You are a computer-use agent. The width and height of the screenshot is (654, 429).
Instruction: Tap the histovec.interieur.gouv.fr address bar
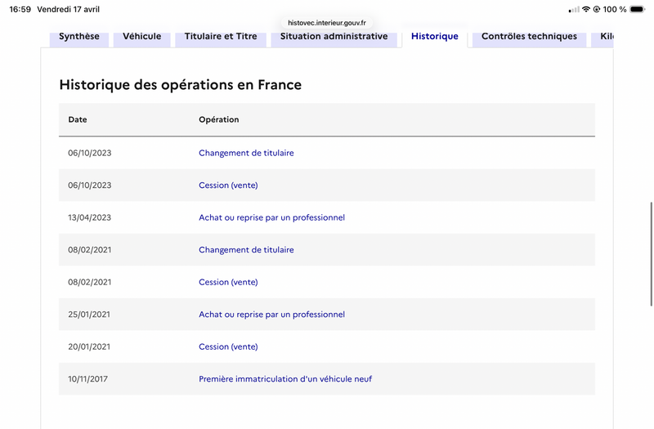327,23
